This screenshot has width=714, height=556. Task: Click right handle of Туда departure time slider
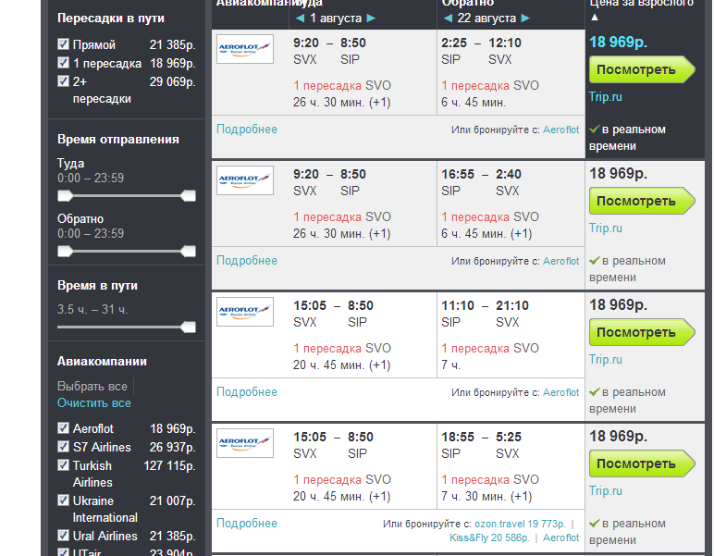(x=188, y=196)
